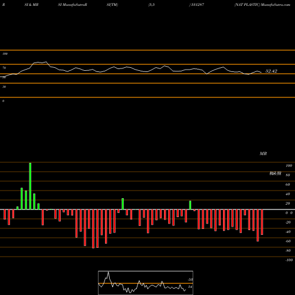Image resolution: width=295 pixels, height=295 pixels.
Task: Click the MR label above histogram
Action: tap(263, 153)
